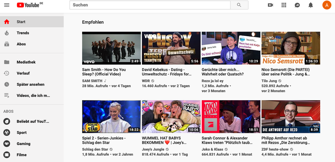Play the Die Antwort auf Rezo thumbnail

click(291, 117)
